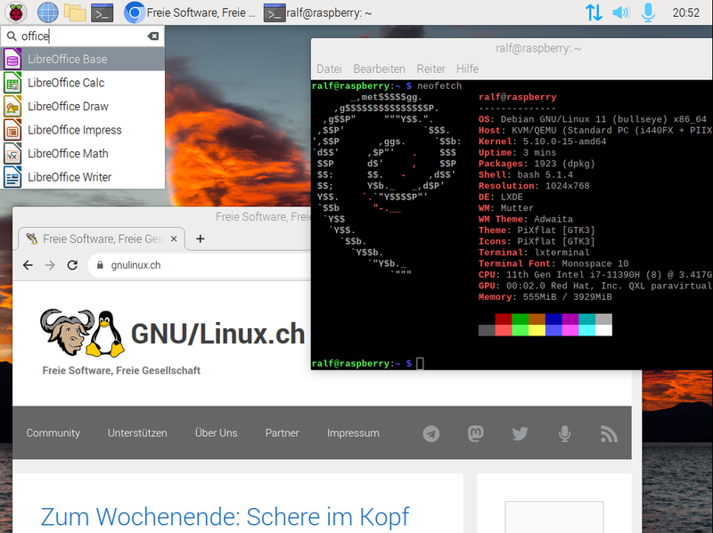Open the Raspberry Pi main menu
713x533 pixels.
(15, 12)
